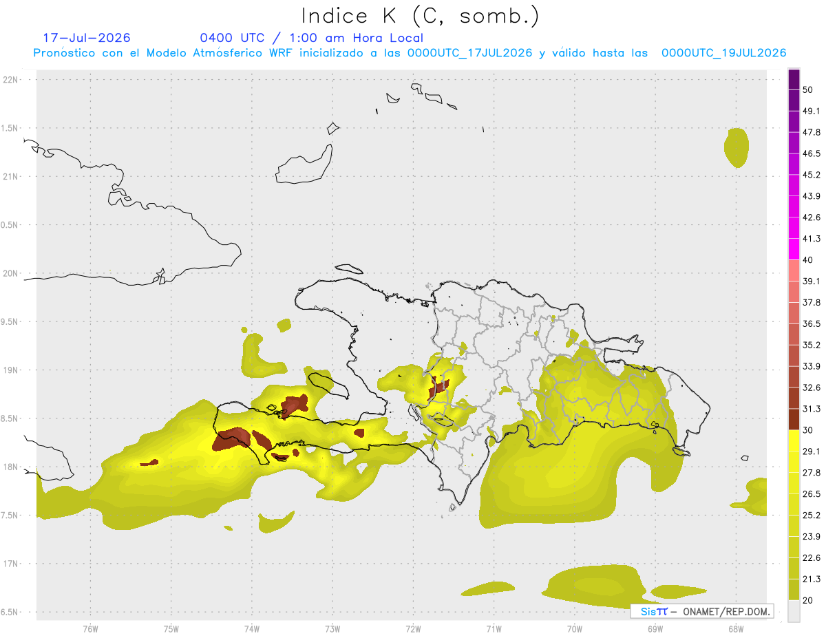
Task: Pick the brown swatch between 30 and 31.3
Action: [x=794, y=419]
